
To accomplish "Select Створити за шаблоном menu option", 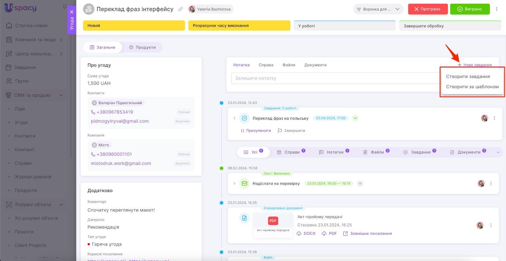I will pos(472,87).
